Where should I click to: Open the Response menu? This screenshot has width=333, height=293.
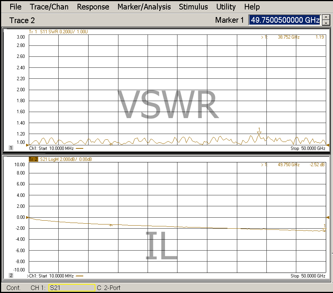point(93,7)
